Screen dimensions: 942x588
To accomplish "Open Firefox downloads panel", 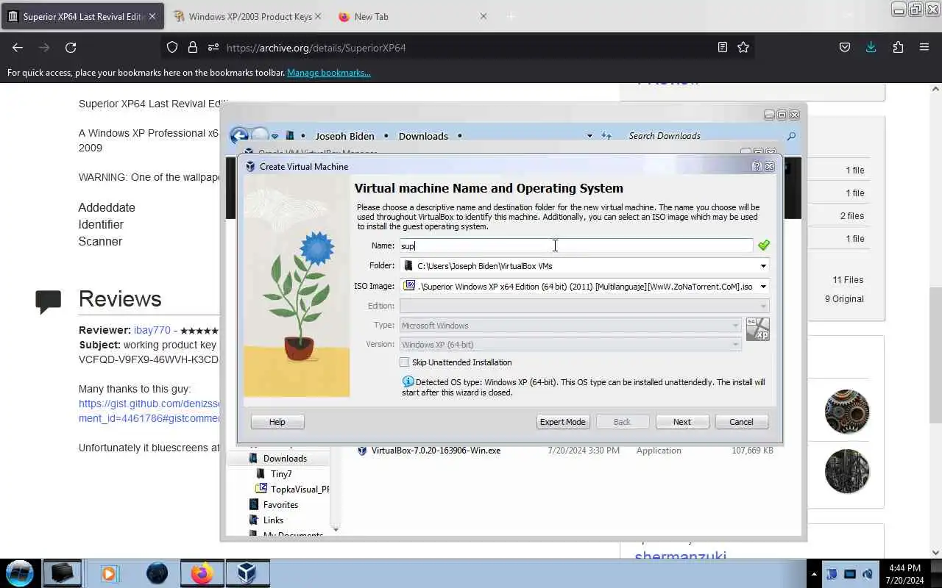I will [871, 47].
